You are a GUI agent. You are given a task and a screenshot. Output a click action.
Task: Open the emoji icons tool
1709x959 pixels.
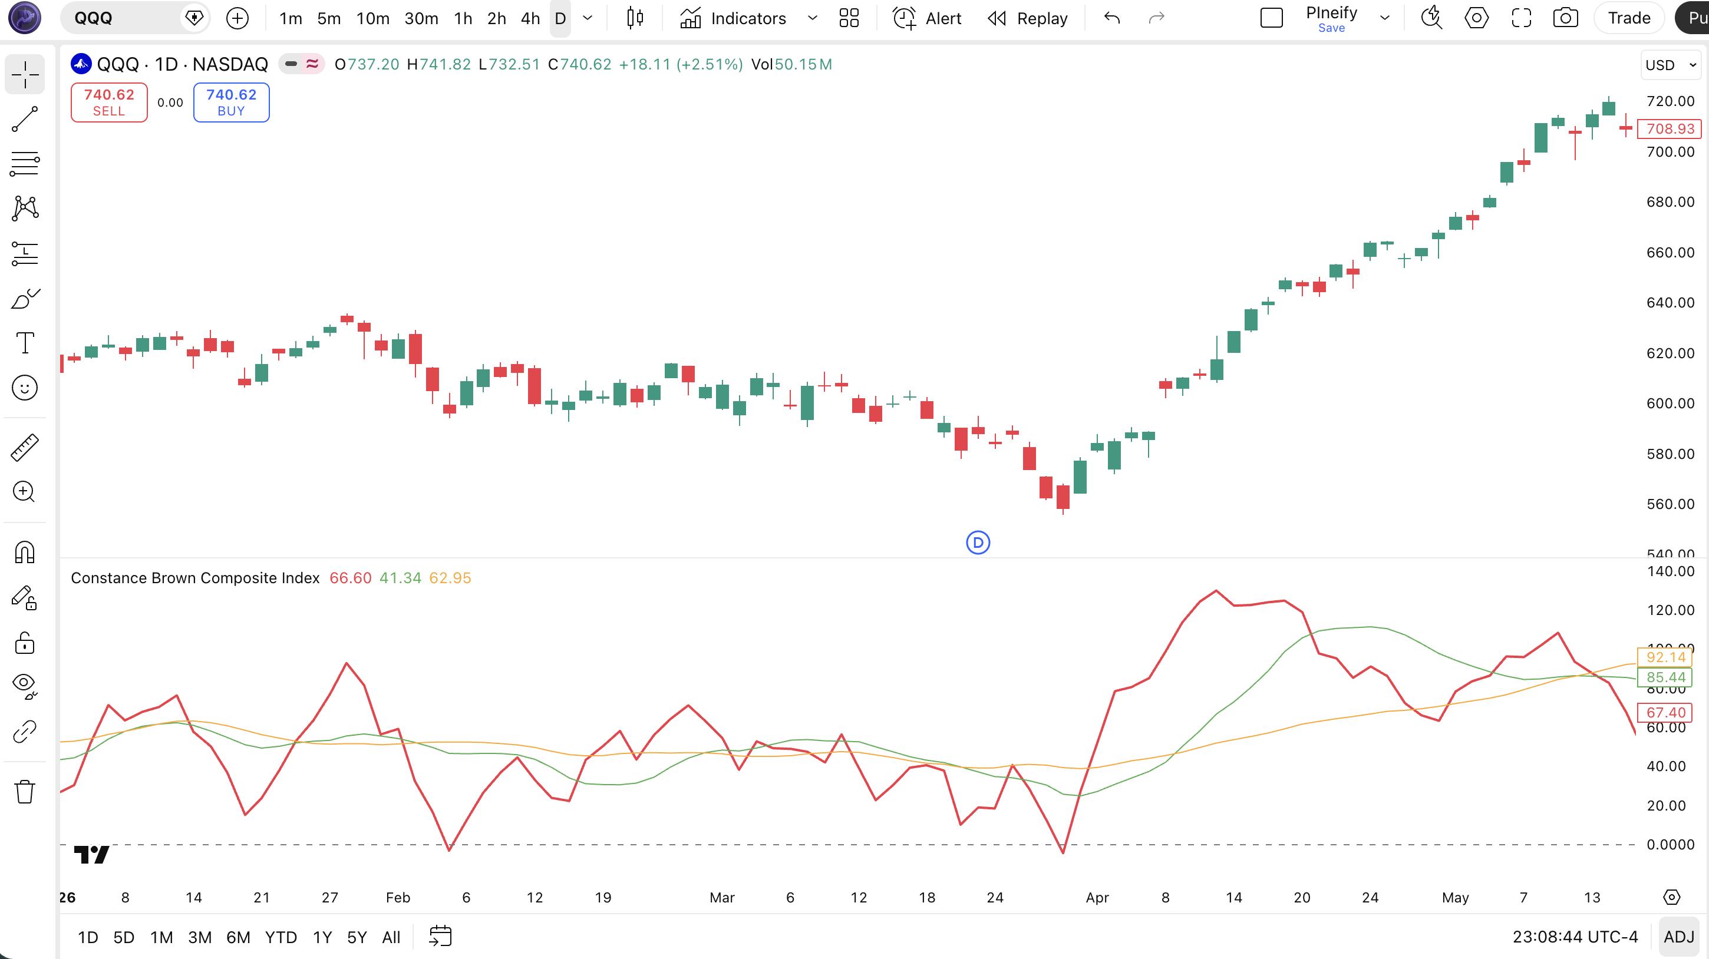pyautogui.click(x=25, y=388)
